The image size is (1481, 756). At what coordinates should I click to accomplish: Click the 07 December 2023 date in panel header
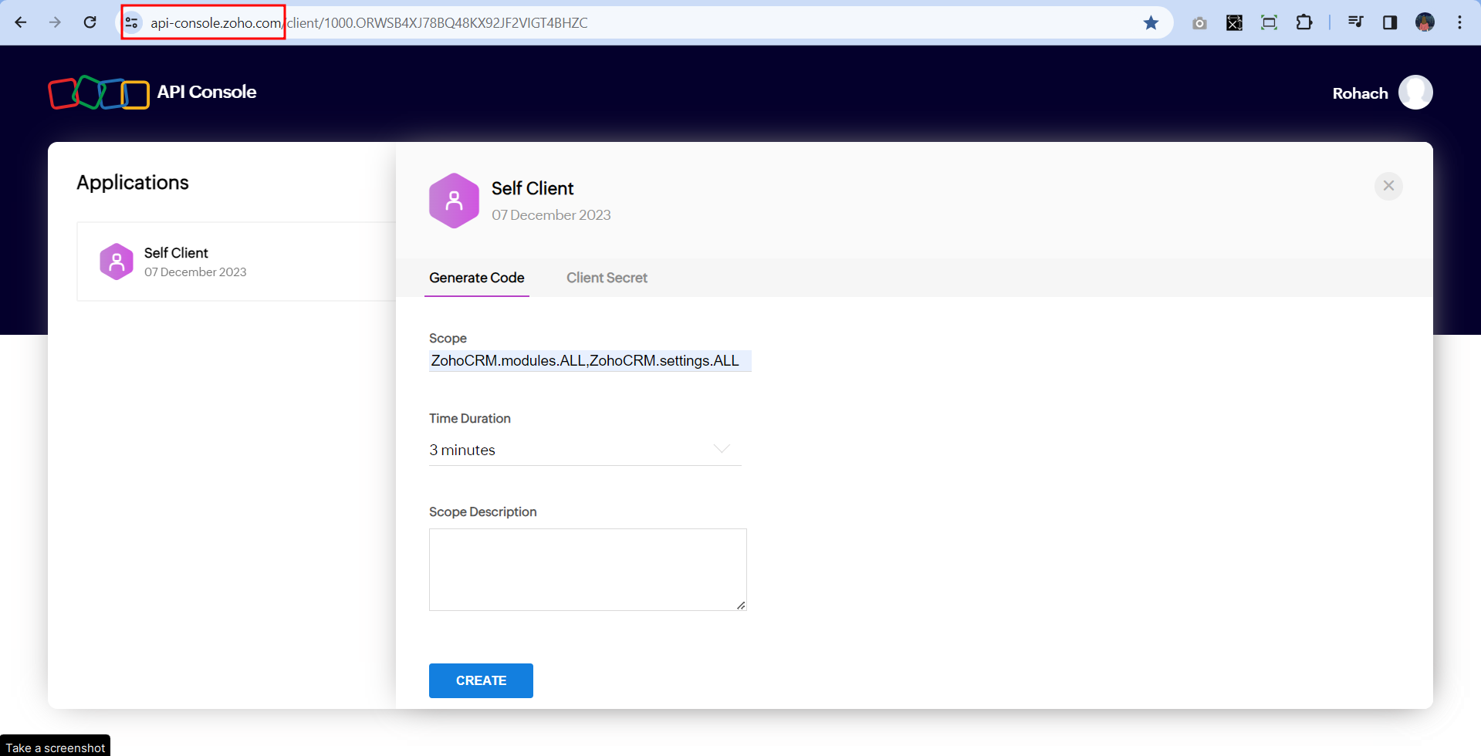[x=551, y=215]
